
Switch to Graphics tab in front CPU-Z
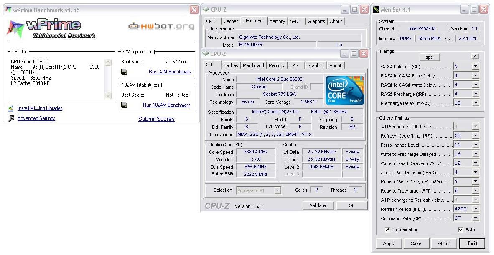click(316, 65)
